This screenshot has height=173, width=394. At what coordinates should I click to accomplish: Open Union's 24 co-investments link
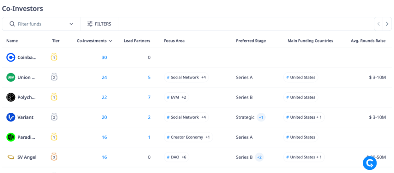point(104,77)
